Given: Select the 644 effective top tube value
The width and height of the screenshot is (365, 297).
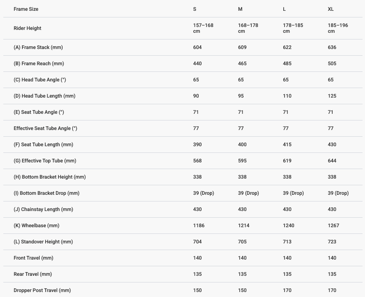Looking at the screenshot, I should tap(332, 161).
